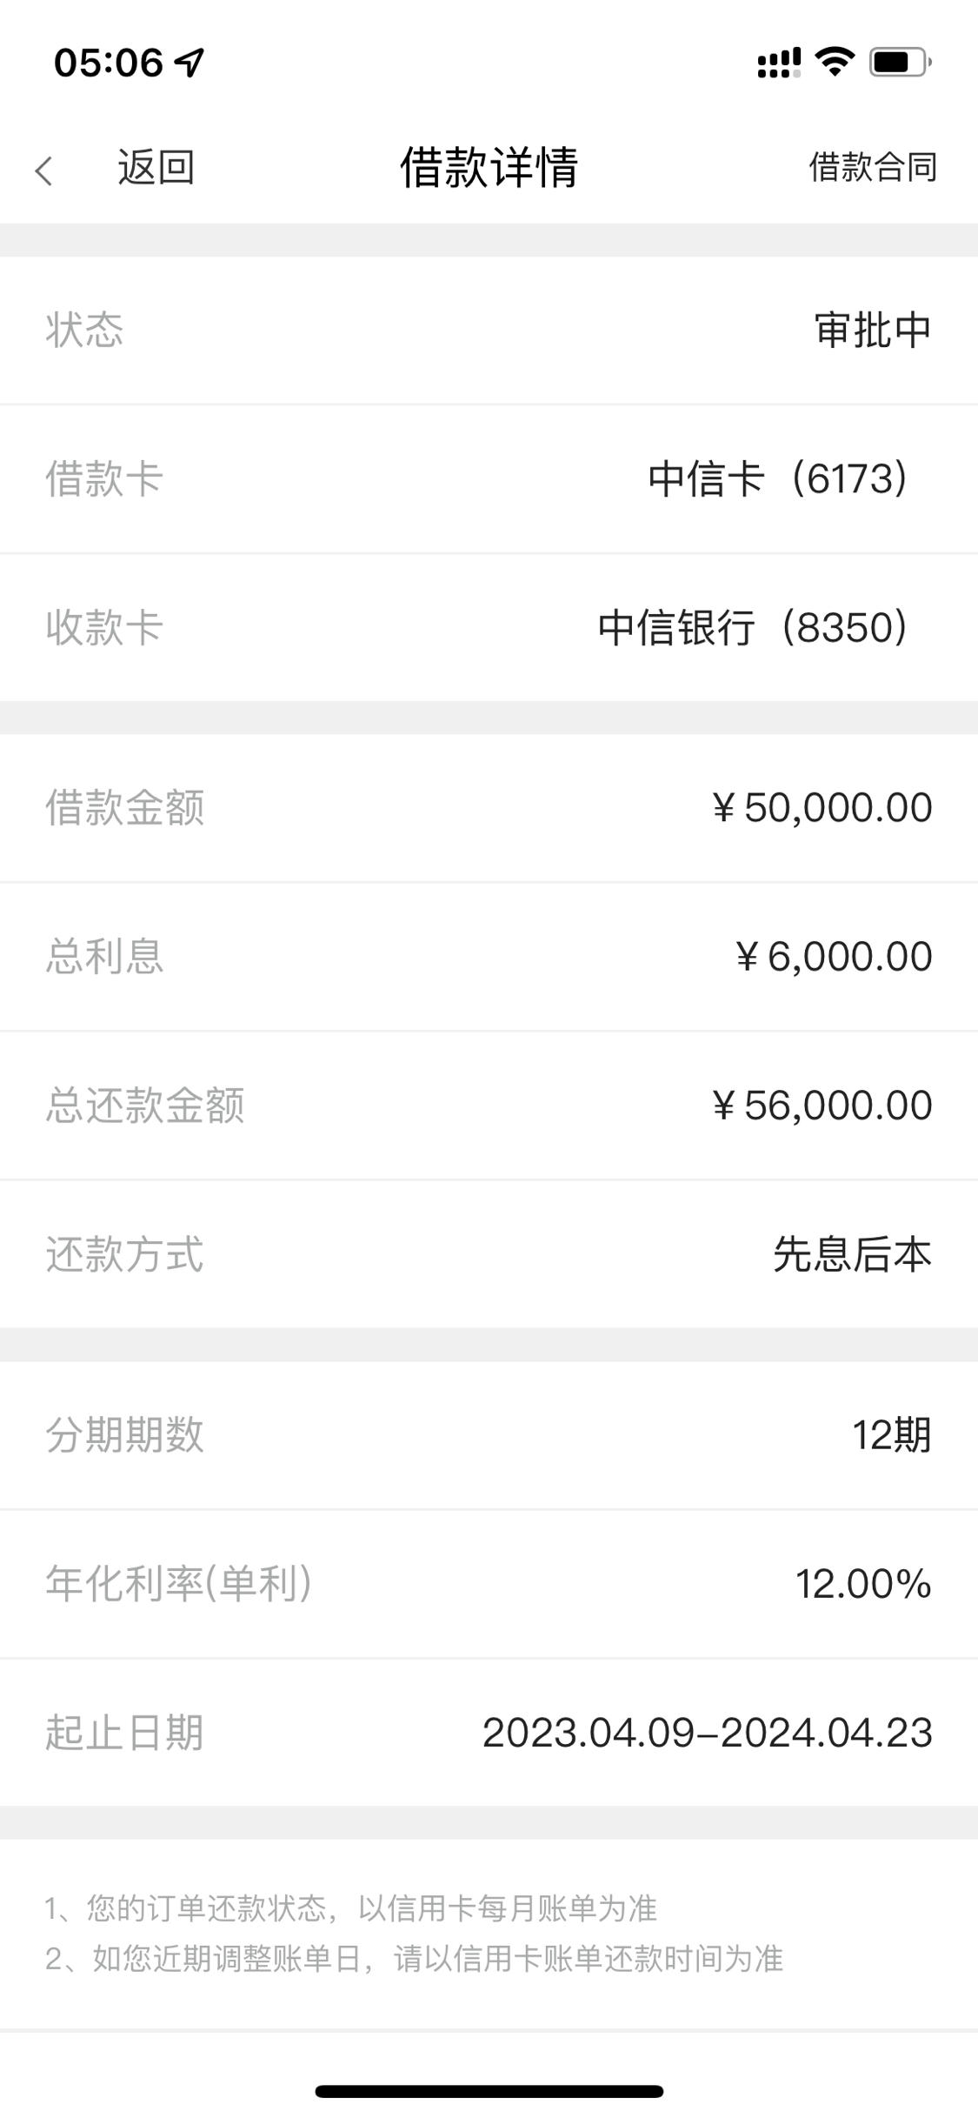This screenshot has width=978, height=2118.
Task: Tap the 起止日期 date range row
Action: point(489,1733)
